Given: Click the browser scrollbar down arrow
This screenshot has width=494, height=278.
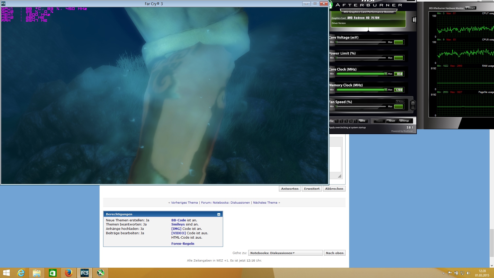Looking at the screenshot, I should pyautogui.click(x=492, y=265).
